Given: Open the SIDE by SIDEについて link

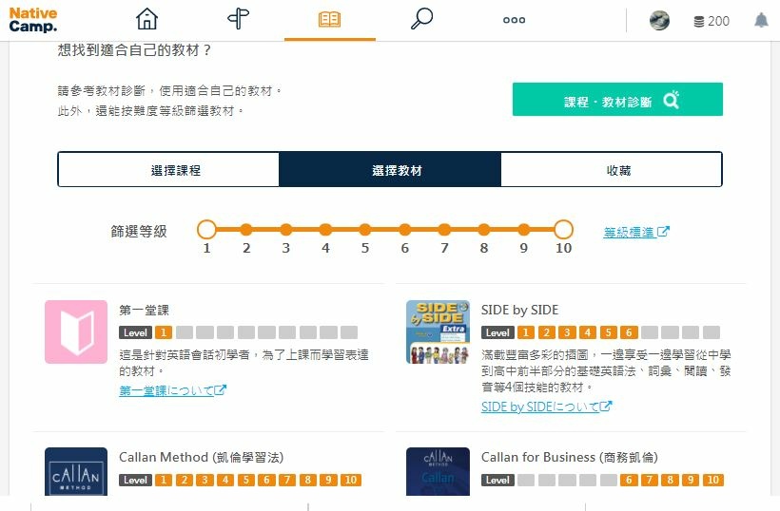Looking at the screenshot, I should [x=546, y=407].
